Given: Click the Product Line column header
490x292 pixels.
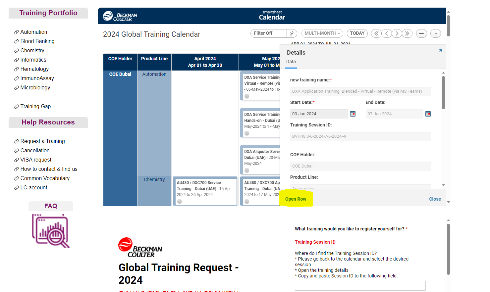Looking at the screenshot, I should pyautogui.click(x=154, y=62).
